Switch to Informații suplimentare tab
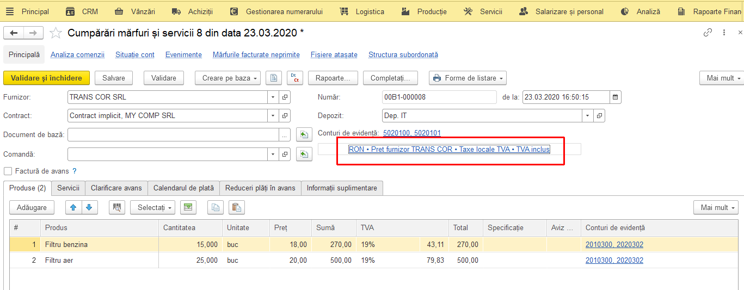 pyautogui.click(x=342, y=188)
